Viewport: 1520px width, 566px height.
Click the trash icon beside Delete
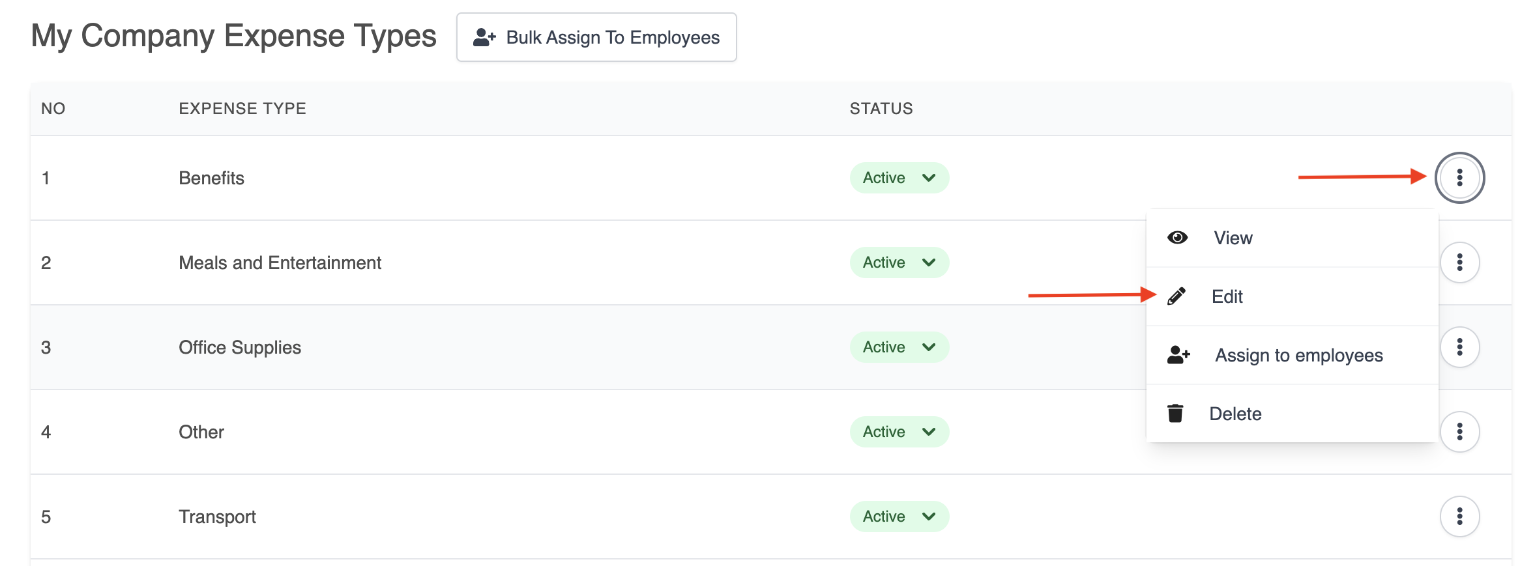pyautogui.click(x=1175, y=414)
